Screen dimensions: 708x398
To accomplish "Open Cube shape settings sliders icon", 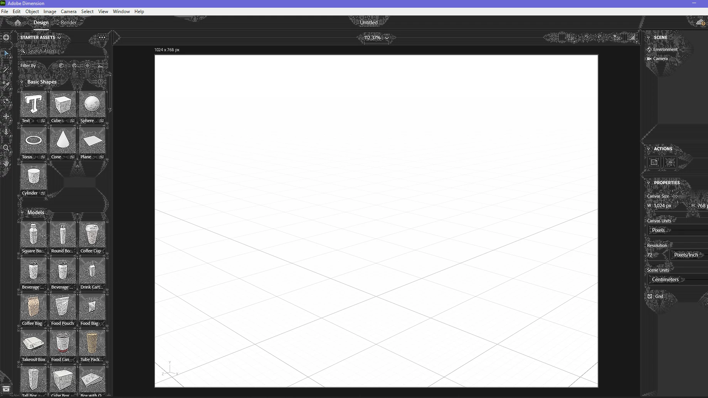I will [72, 121].
